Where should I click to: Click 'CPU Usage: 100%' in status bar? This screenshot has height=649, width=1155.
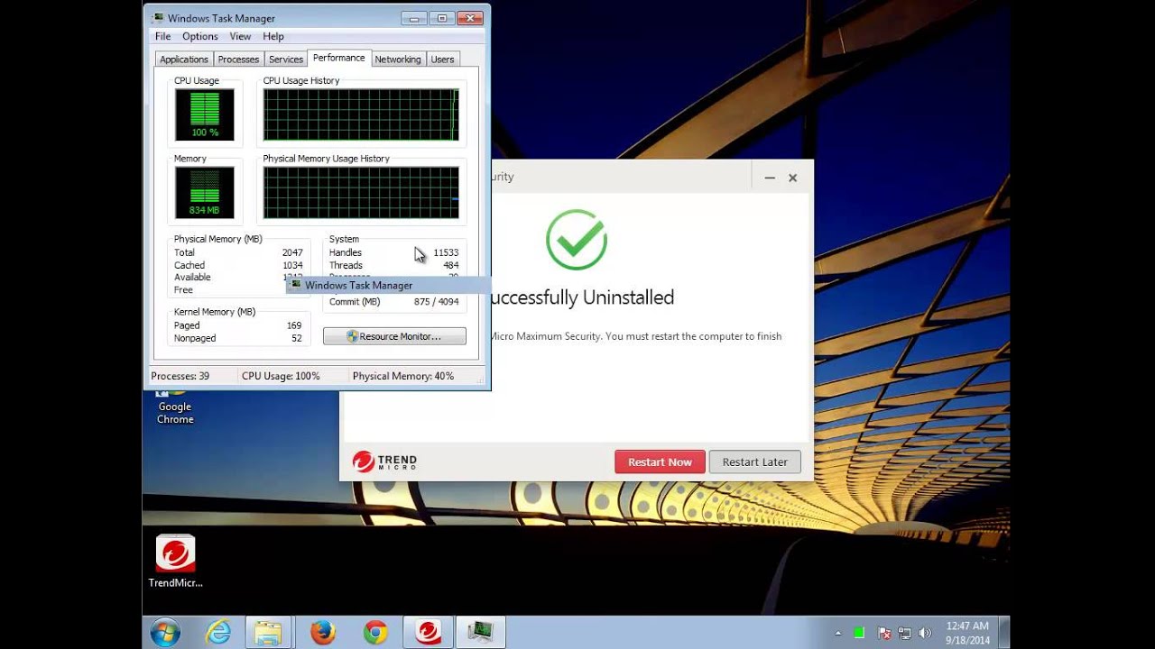[x=281, y=376]
